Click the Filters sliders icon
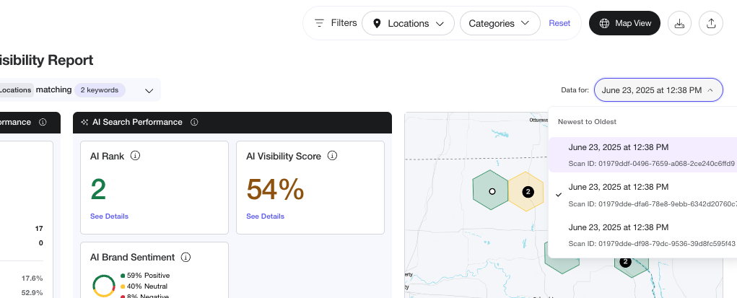Image resolution: width=737 pixels, height=298 pixels. point(319,23)
